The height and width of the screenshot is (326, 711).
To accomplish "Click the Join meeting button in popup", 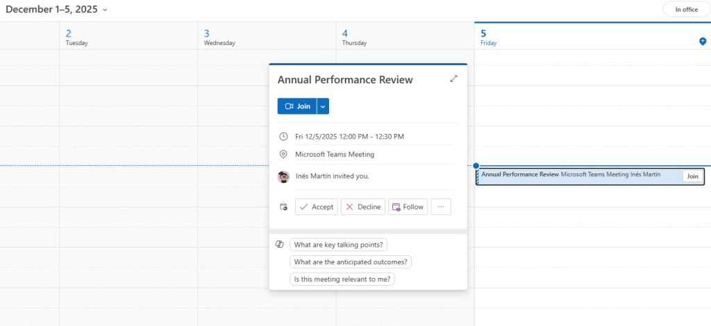I will point(297,106).
